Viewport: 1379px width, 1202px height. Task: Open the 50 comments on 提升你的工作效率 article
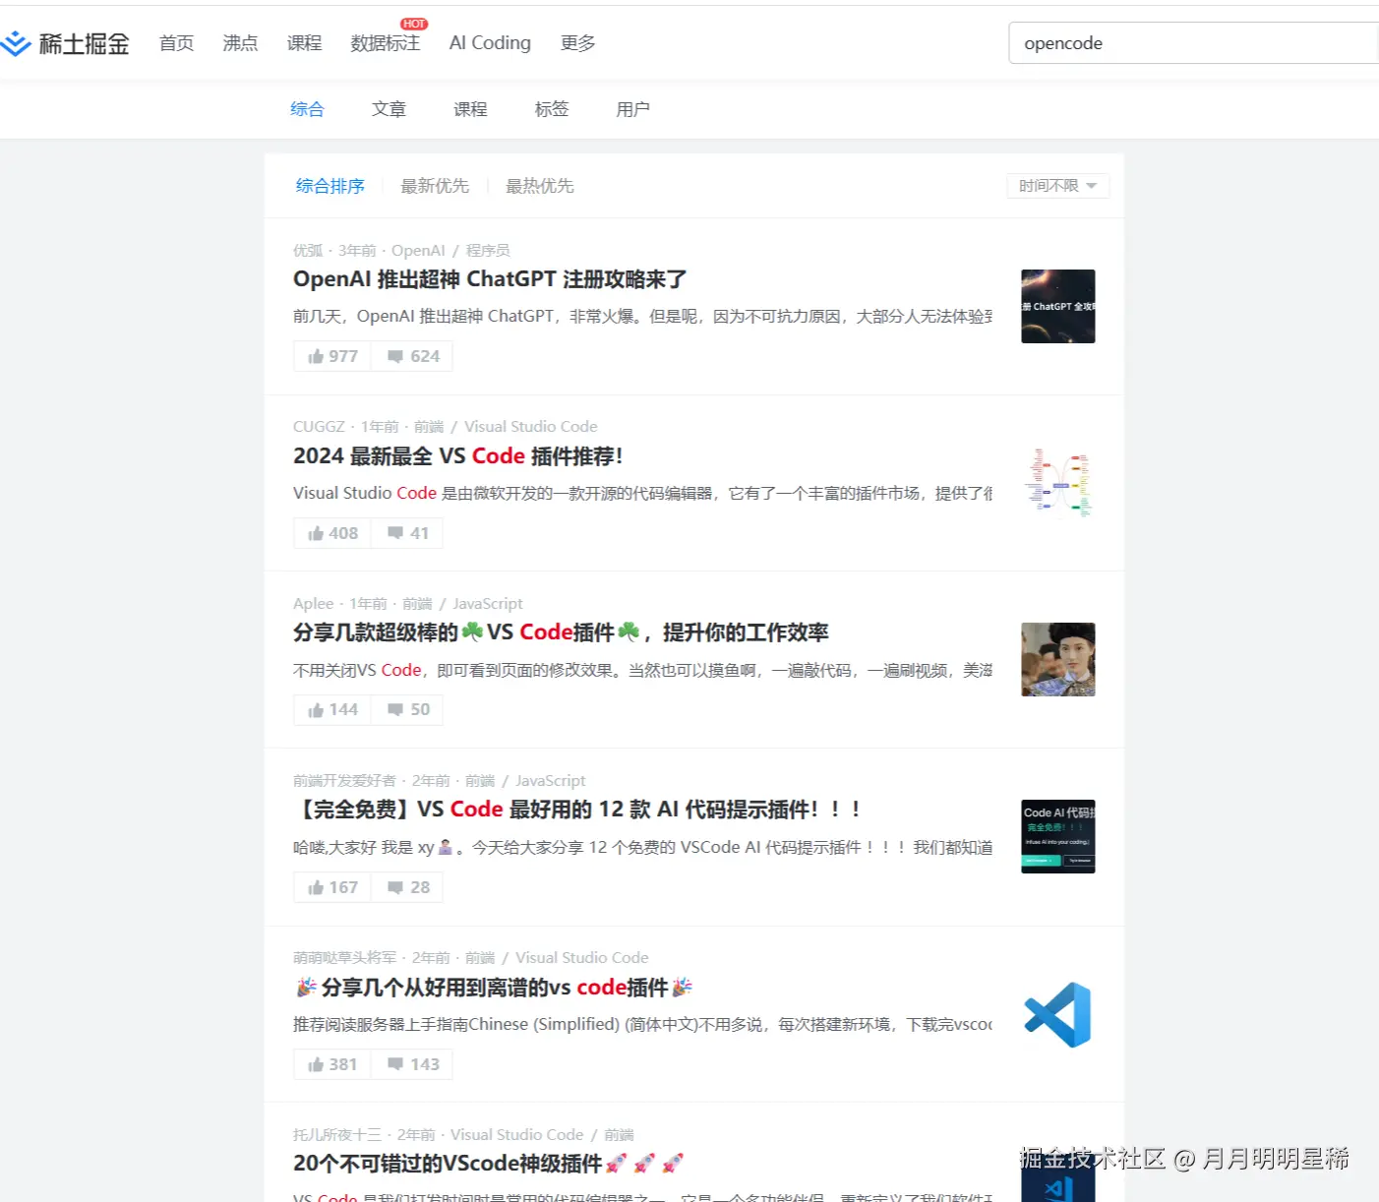tap(407, 709)
